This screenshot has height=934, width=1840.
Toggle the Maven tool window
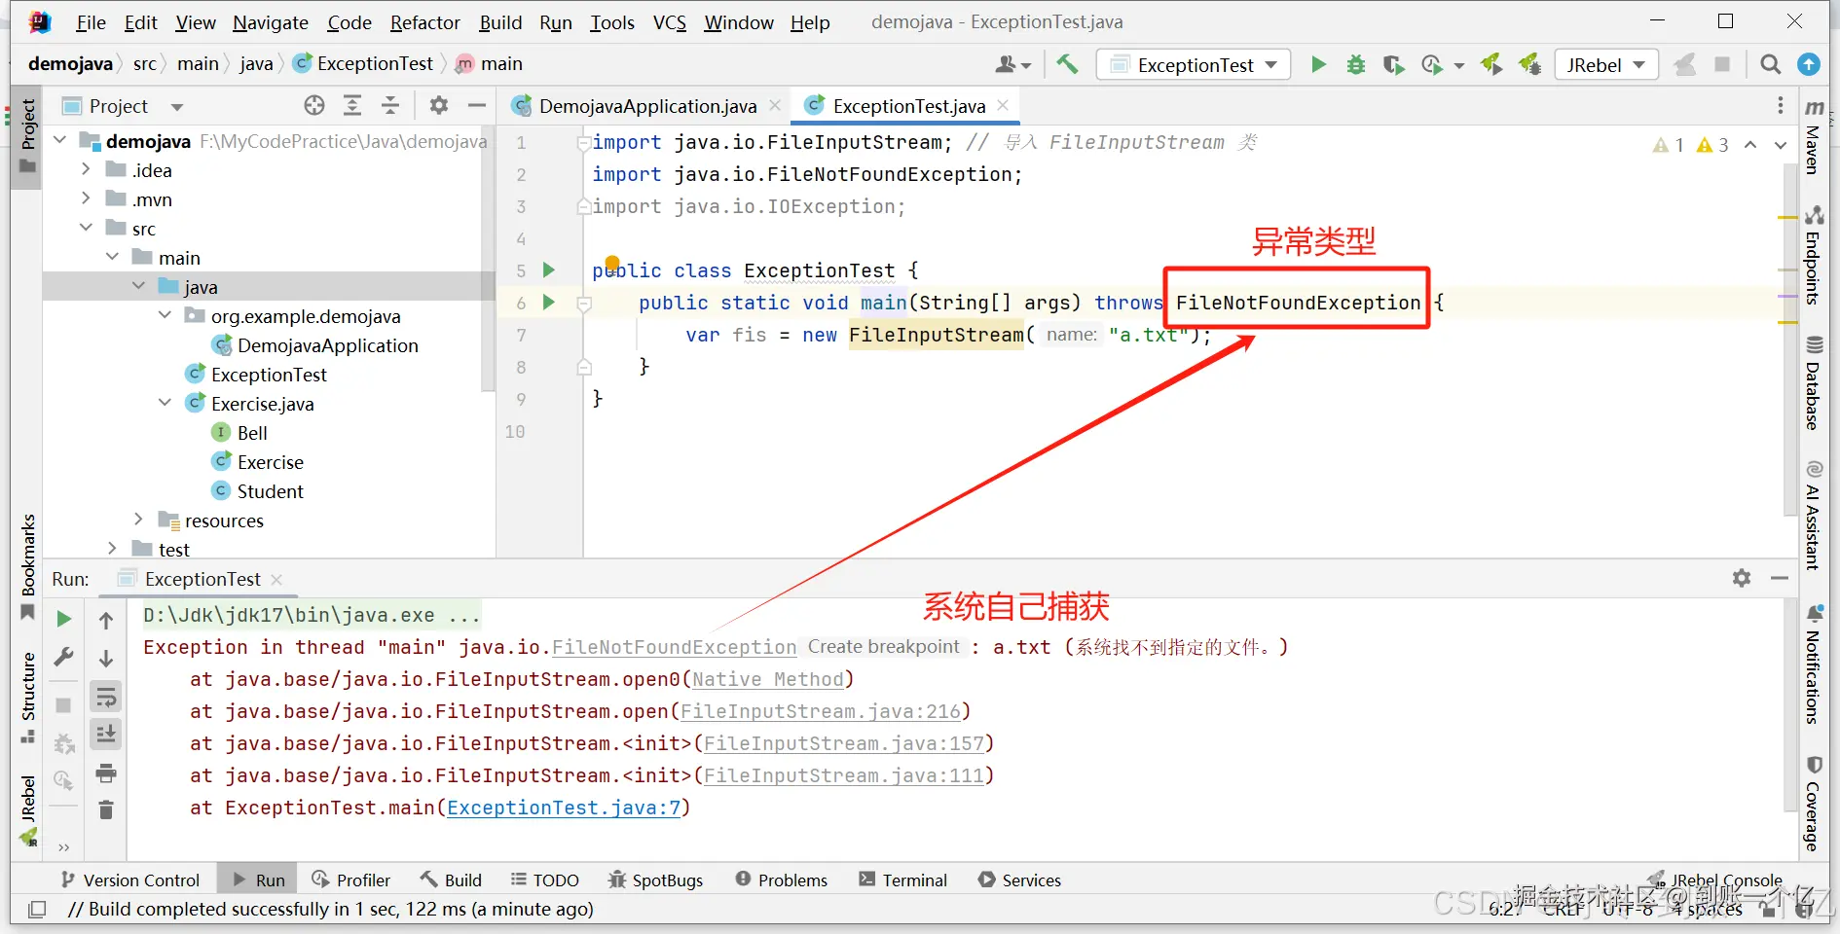coord(1814,136)
